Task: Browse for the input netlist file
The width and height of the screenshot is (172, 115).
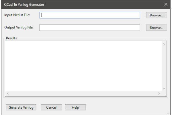Action: (156, 15)
